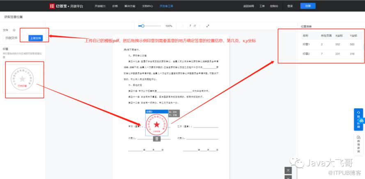The image size is (365, 179).
Task: Click the 登录 link
Action: point(290,7)
